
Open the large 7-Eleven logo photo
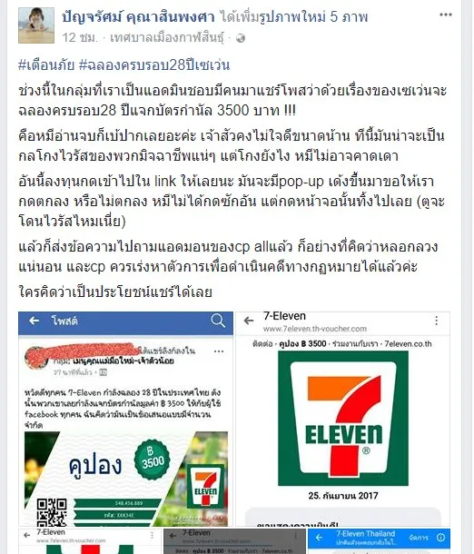pos(343,419)
